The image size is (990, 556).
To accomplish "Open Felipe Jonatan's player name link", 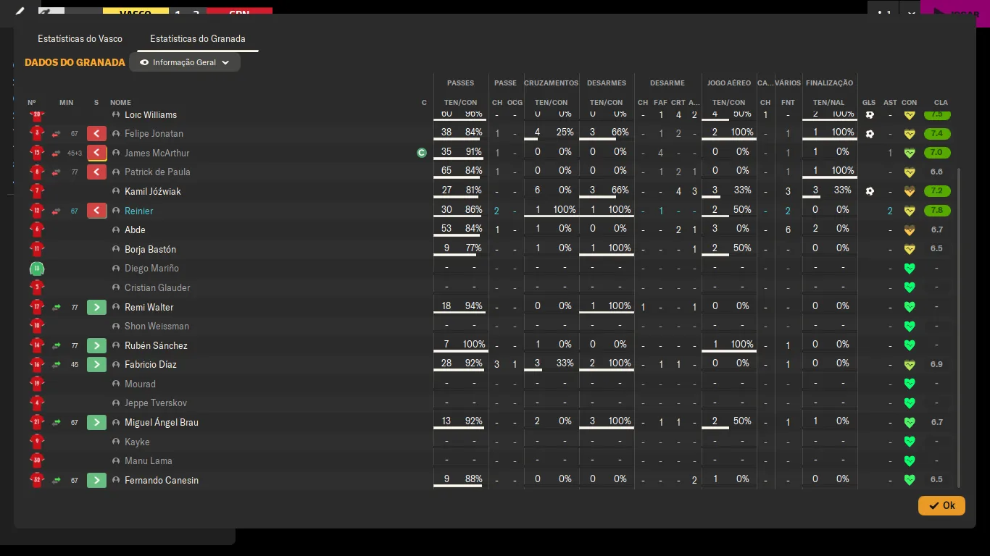I will point(154,134).
